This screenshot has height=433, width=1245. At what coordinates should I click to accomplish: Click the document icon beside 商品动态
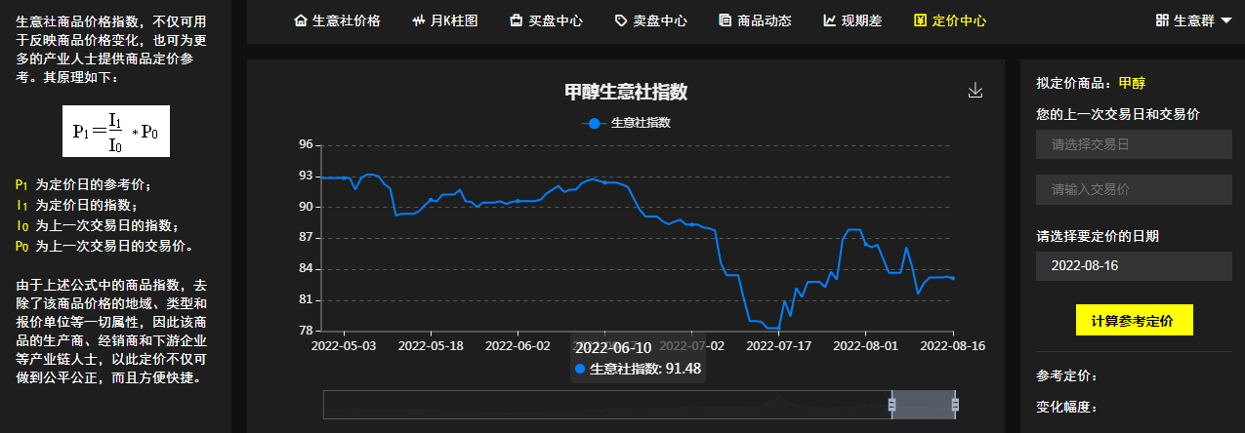(x=725, y=20)
